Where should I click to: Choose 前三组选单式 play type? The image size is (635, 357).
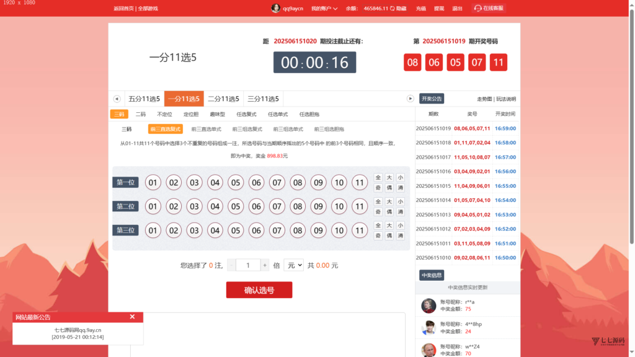coord(288,129)
